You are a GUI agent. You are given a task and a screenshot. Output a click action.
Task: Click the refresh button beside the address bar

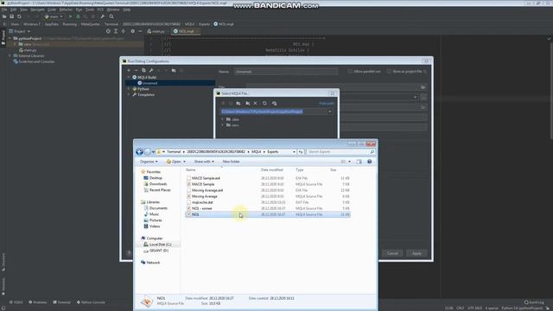pos(301,152)
